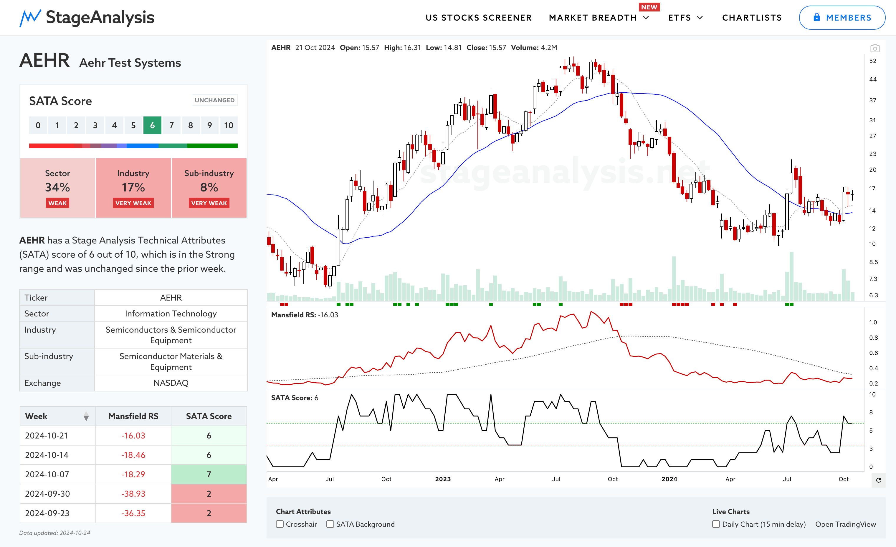Go to the Chartlists page

pyautogui.click(x=752, y=18)
